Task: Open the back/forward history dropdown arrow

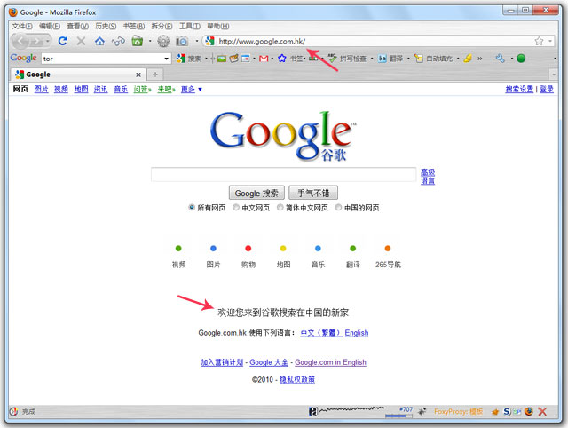Action: coord(48,41)
